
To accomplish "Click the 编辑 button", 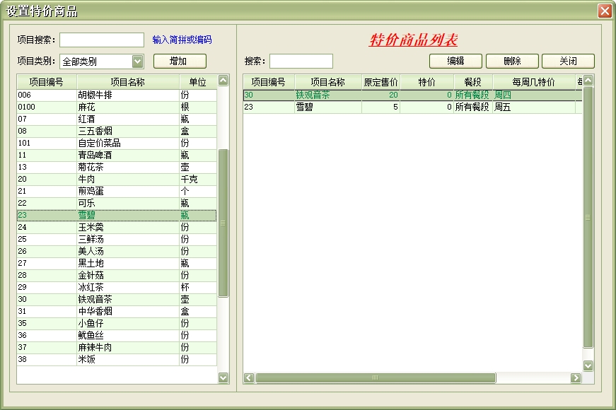I will pyautogui.click(x=455, y=61).
